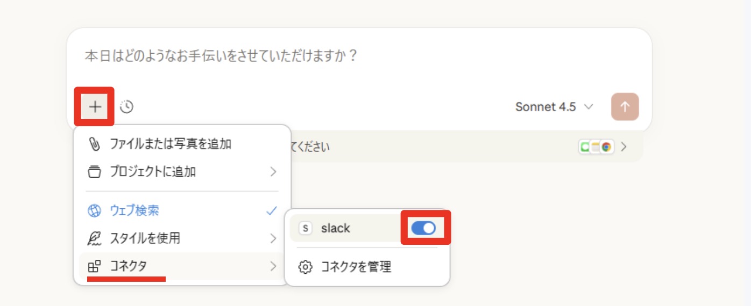This screenshot has height=306, width=751.
Task: Click the slack connector S icon
Action: 306,228
